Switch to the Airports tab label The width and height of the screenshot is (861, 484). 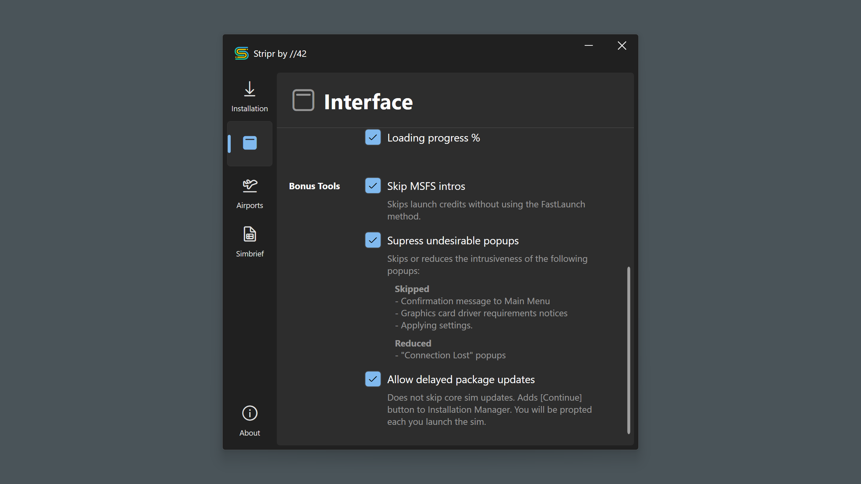(x=250, y=205)
